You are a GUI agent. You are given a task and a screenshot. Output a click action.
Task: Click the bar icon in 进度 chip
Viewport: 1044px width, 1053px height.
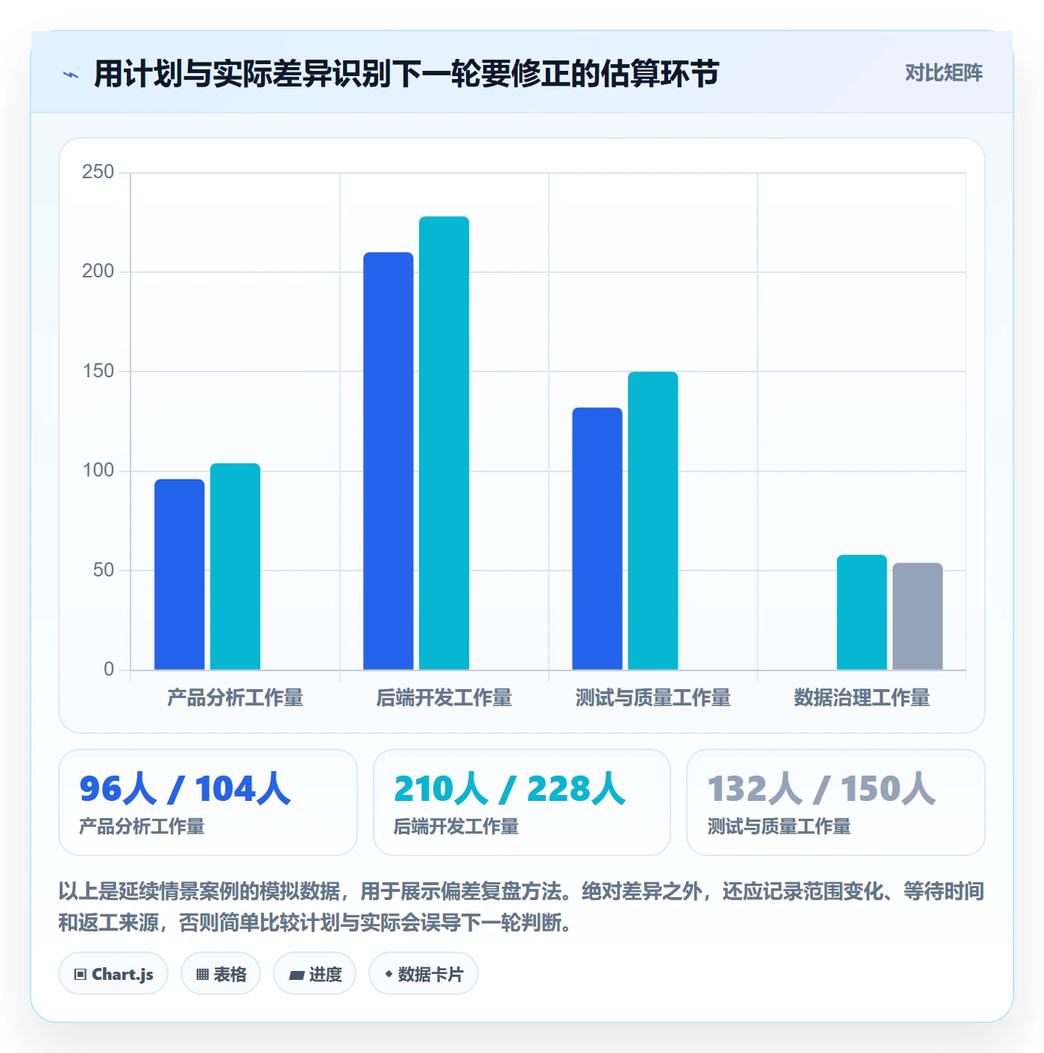296,975
